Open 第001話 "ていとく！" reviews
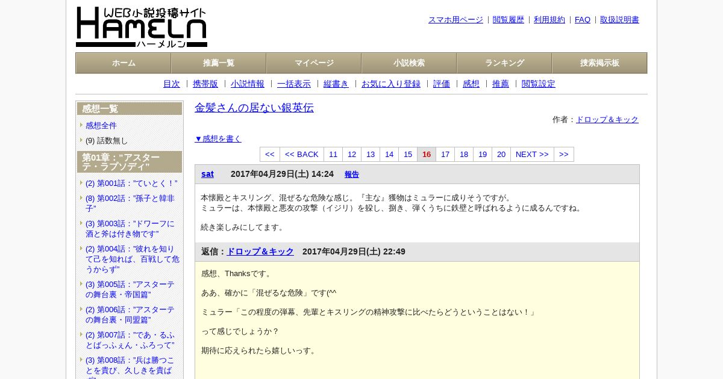Image resolution: width=723 pixels, height=379 pixels. [x=131, y=183]
